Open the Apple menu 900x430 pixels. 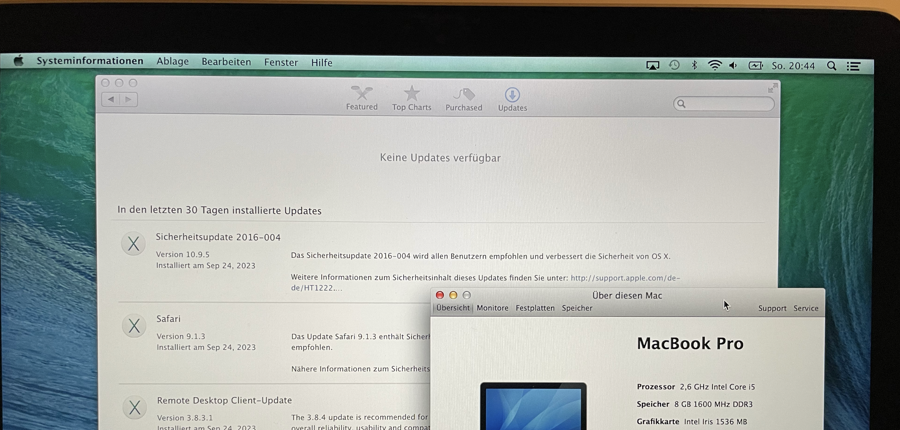click(19, 61)
